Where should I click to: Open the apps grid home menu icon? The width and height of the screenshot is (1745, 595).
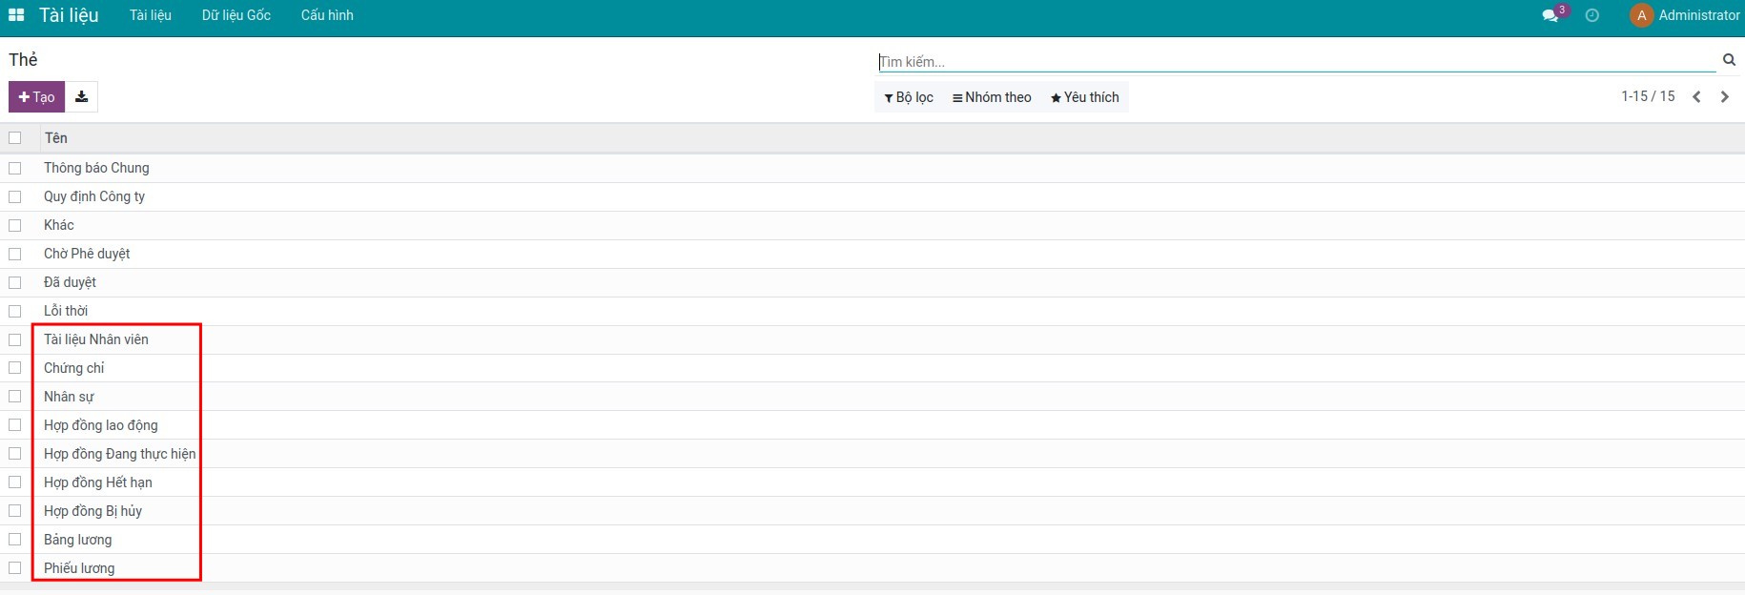pos(16,15)
